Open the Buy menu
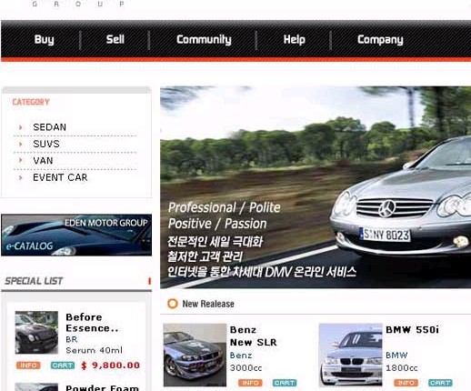 (x=45, y=39)
